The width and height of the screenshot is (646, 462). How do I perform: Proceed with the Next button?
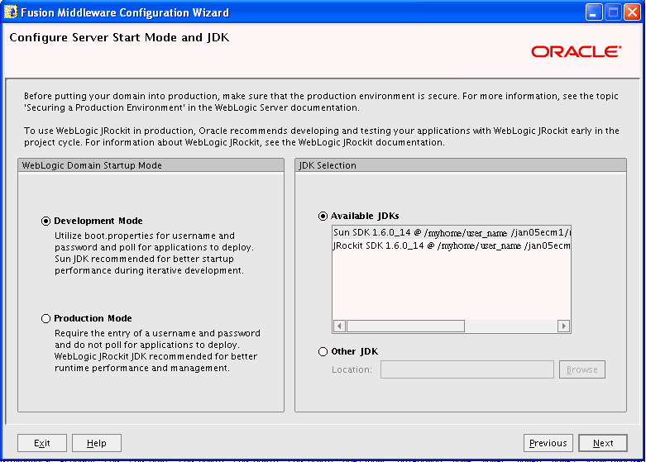click(x=603, y=443)
